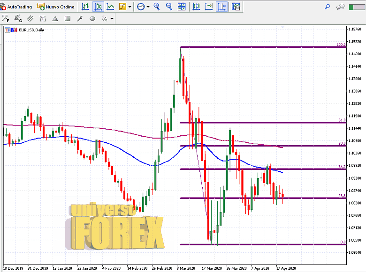Select the text label tool
This screenshot has height=272, width=366.
tap(43, 19)
